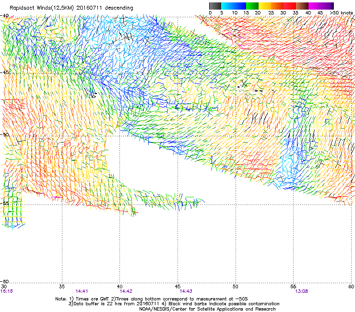Click the note "Data buffer is 22 hrs"
Screen dimensions: 355x312
[100, 304]
